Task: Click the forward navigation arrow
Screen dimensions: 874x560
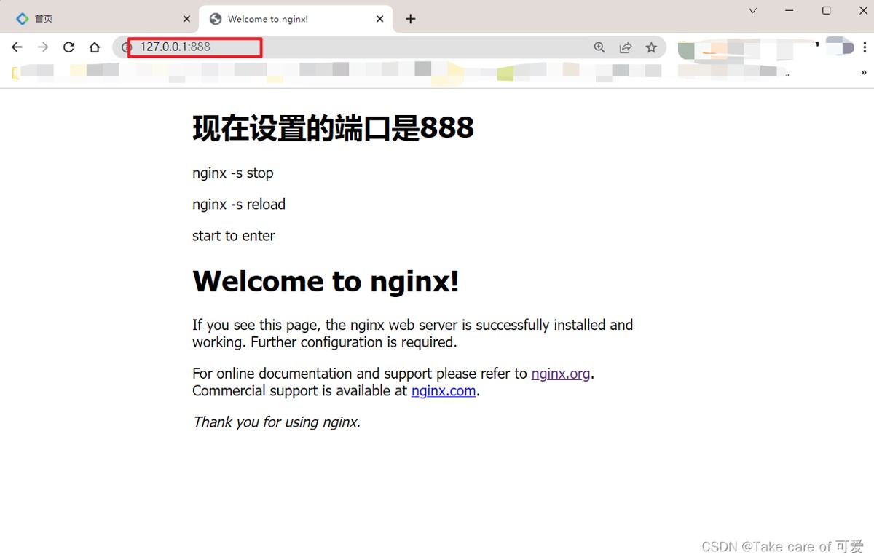Action: pos(43,47)
